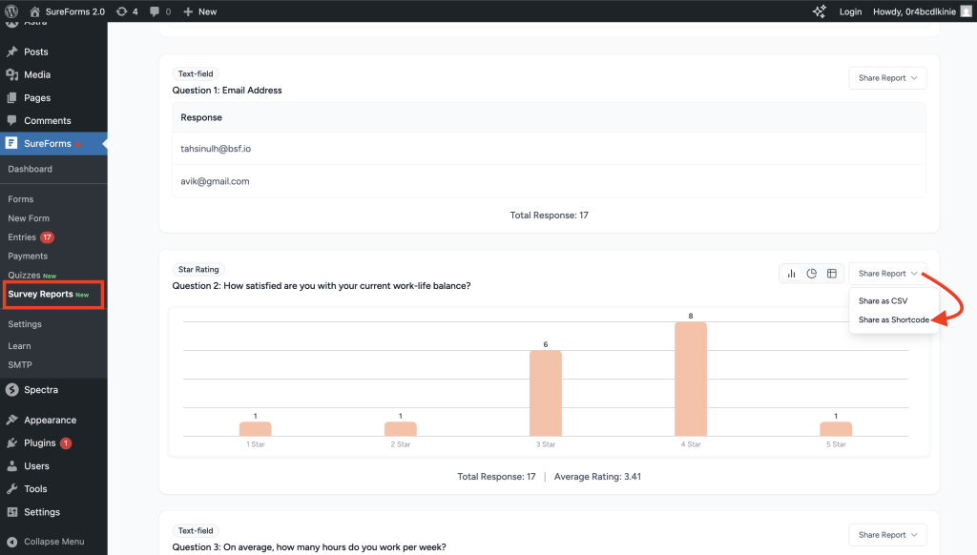Click the Media icon in sidebar

[x=11, y=74]
